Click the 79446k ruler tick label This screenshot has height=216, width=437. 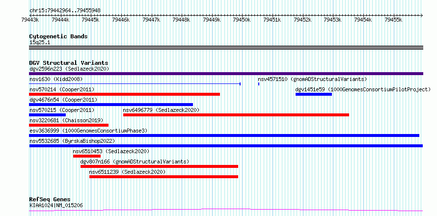coord(121,20)
